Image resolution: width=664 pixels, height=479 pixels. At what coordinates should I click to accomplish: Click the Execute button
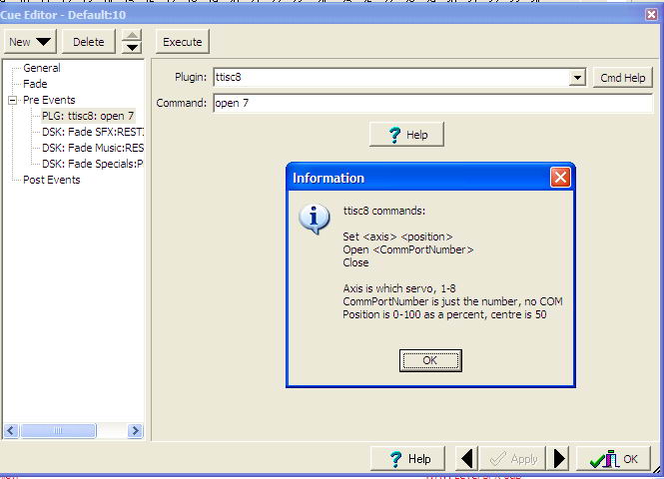(x=182, y=42)
